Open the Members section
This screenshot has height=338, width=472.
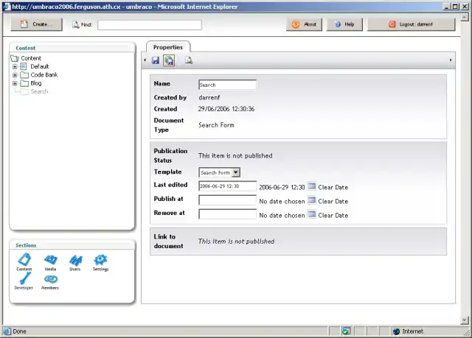coord(50,279)
